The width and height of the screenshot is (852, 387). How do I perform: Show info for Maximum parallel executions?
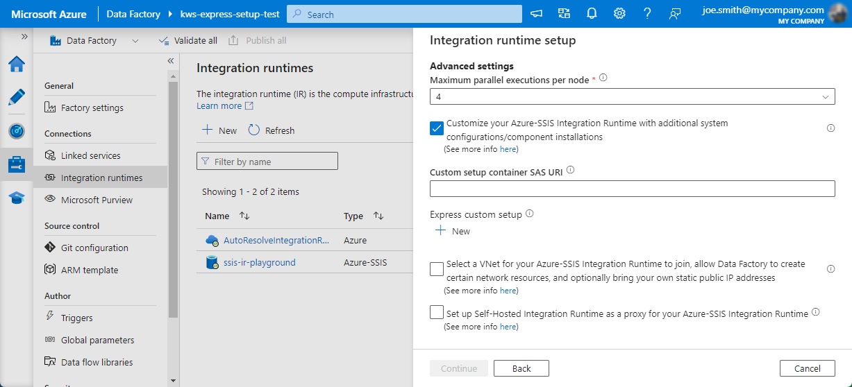[603, 78]
